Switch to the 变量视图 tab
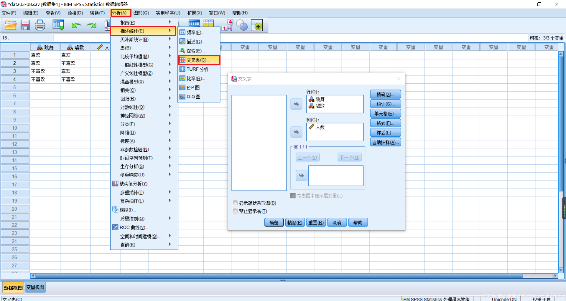 pyautogui.click(x=35, y=287)
